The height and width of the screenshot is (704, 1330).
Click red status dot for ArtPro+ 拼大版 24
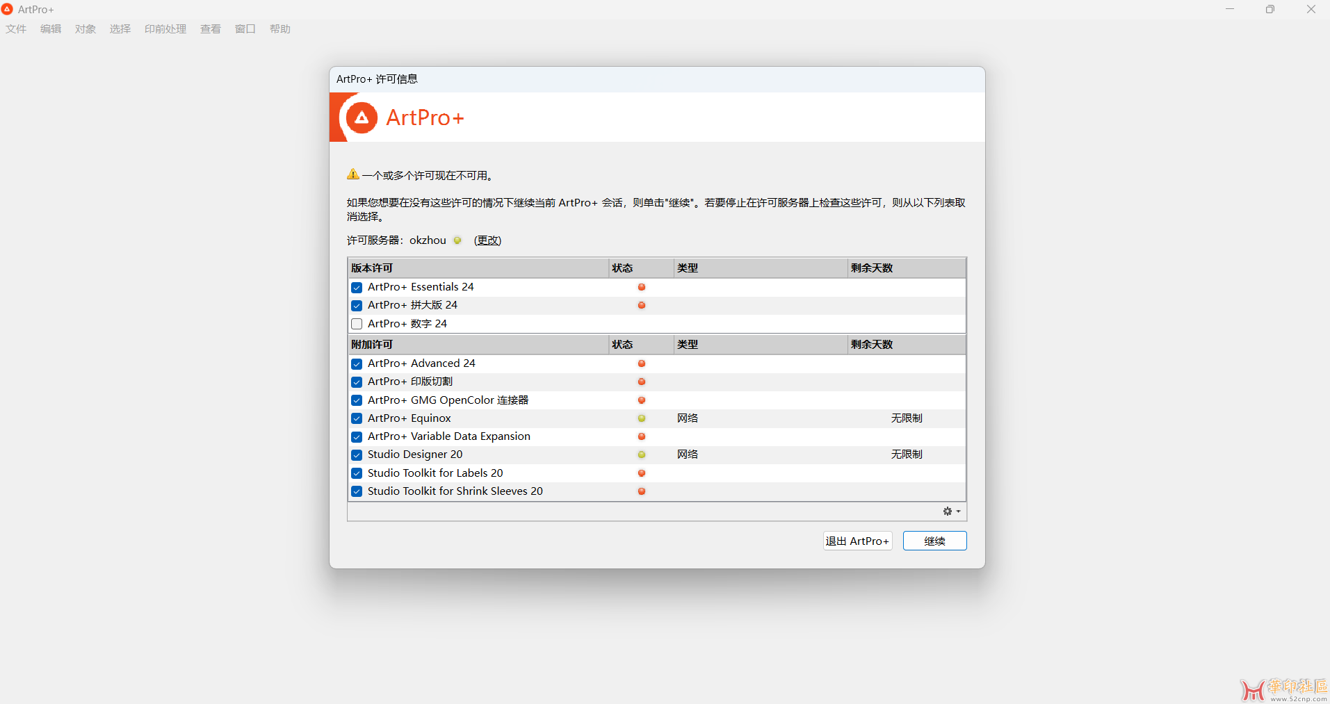pyautogui.click(x=642, y=305)
